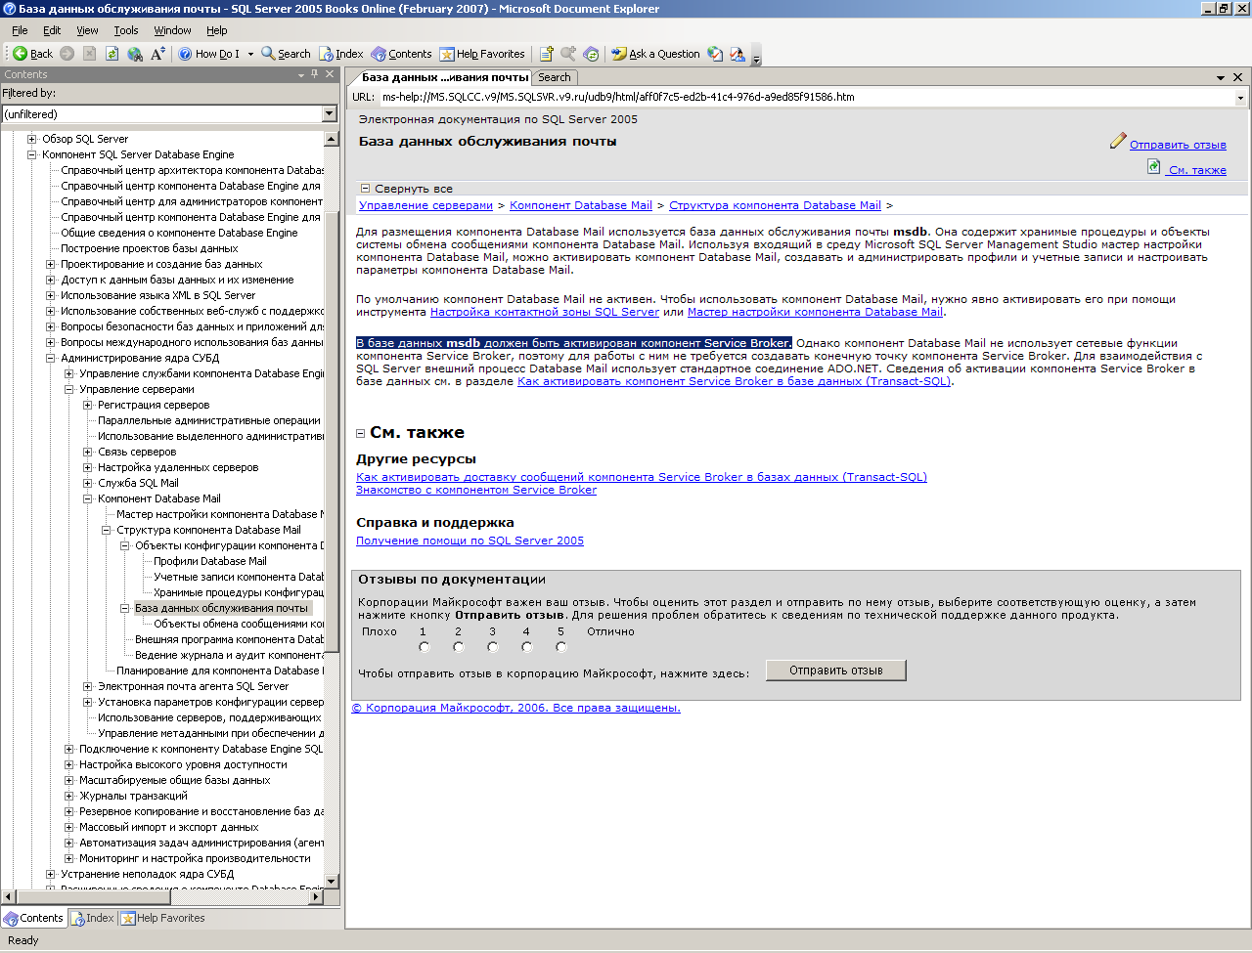Open Мастер настройки компонента Database Mail link
This screenshot has width=1252, height=953.
pos(816,312)
